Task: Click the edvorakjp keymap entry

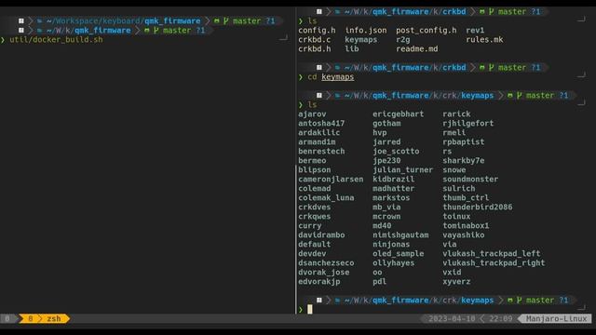Action: [318, 281]
